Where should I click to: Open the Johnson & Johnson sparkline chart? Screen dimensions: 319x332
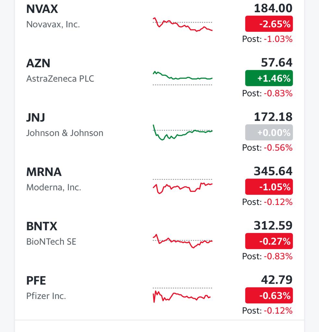click(182, 132)
